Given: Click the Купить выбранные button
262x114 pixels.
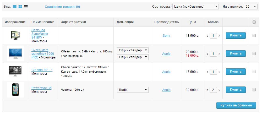Looking at the screenshot, I should (236, 105).
